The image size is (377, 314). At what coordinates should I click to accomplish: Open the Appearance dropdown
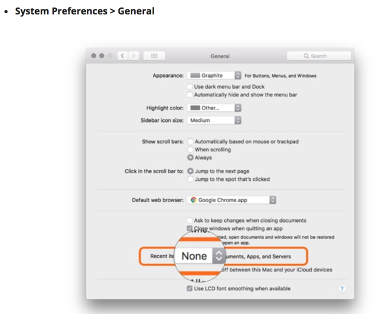[214, 76]
